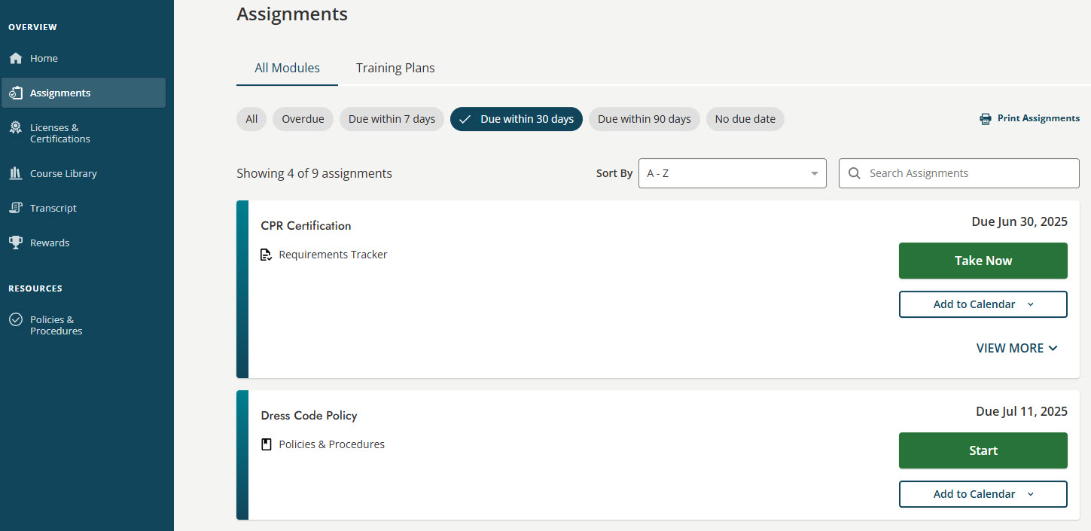
Task: Open the Sort By A-Z dropdown
Action: tap(731, 173)
